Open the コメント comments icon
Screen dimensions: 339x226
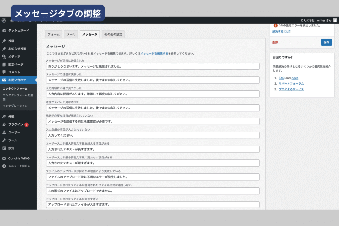point(4,72)
